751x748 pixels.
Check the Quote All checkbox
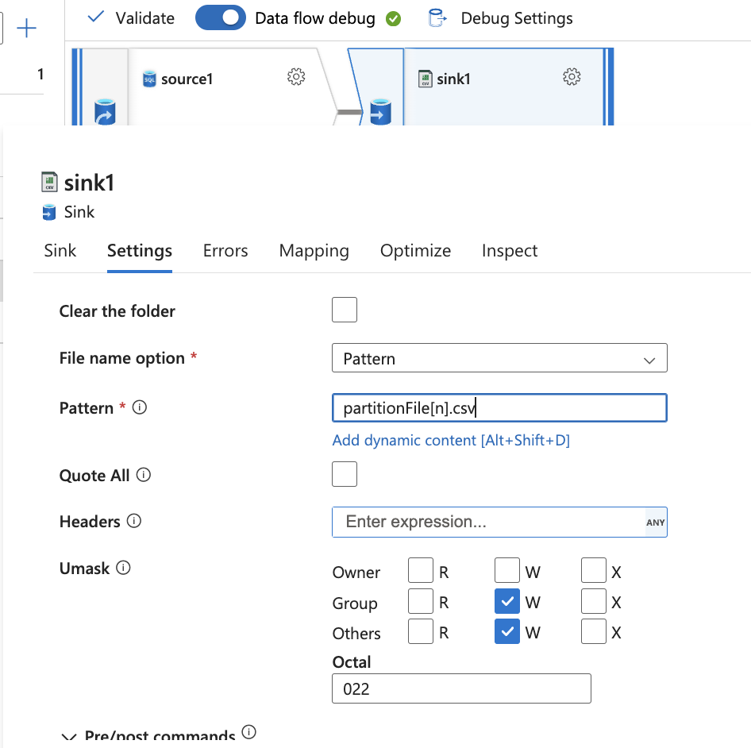[345, 474]
